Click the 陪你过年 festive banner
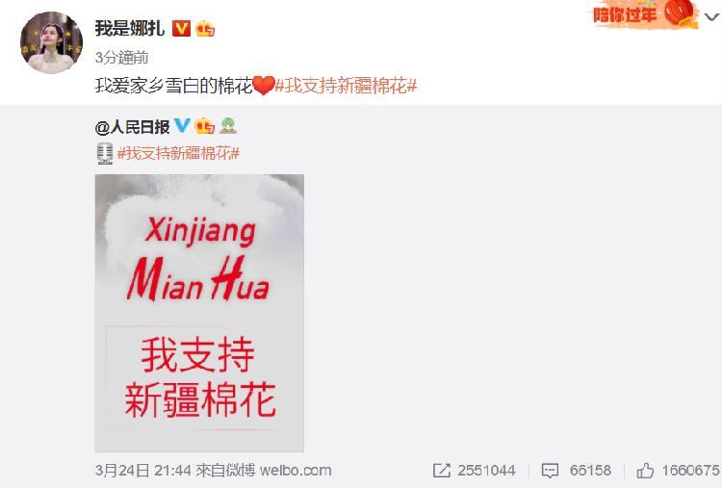This screenshot has height=488, width=722. [644, 13]
